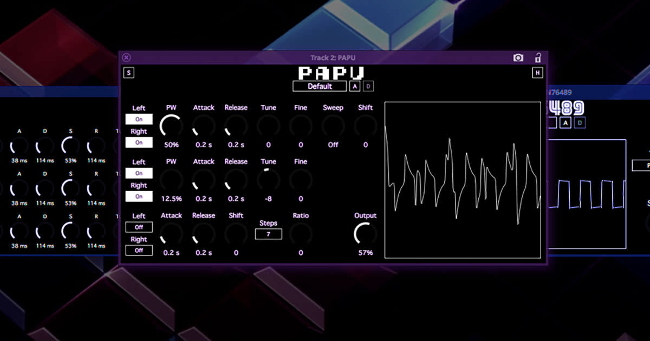Click the second channel's PW knob at 12.5%
Image resolution: width=650 pixels, height=341 pixels.
point(171,180)
